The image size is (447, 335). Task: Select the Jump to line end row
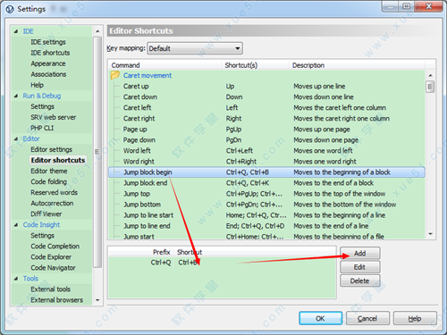click(x=266, y=226)
